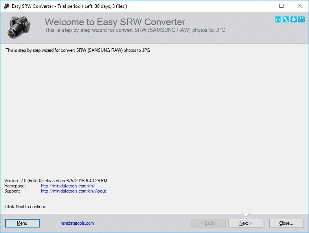Screen dimensions: 309x233
Task: Open the home icon in header
Action: tap(278, 19)
